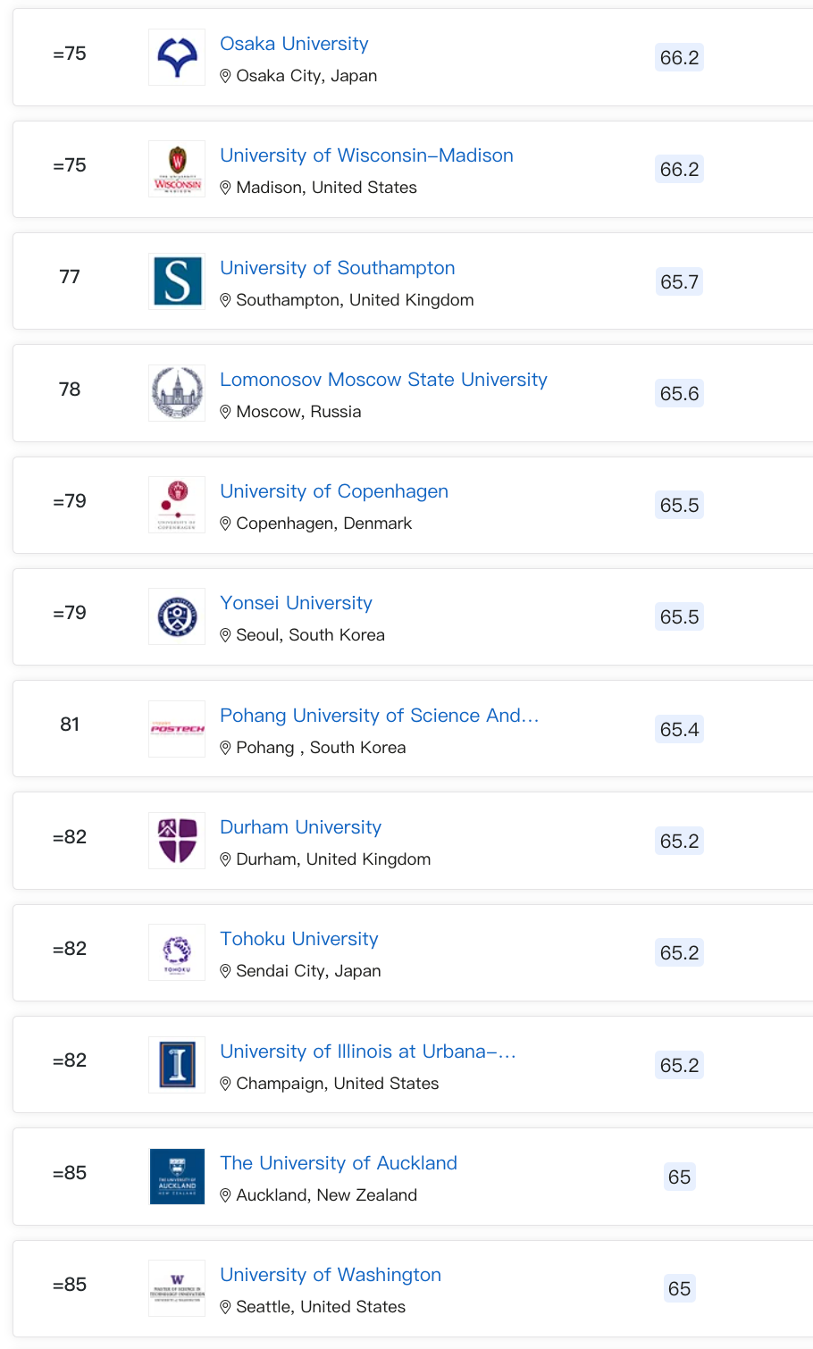Click the University of Wisconsin–Madison crest logo
Screen dimensions: 813x1349
(177, 169)
